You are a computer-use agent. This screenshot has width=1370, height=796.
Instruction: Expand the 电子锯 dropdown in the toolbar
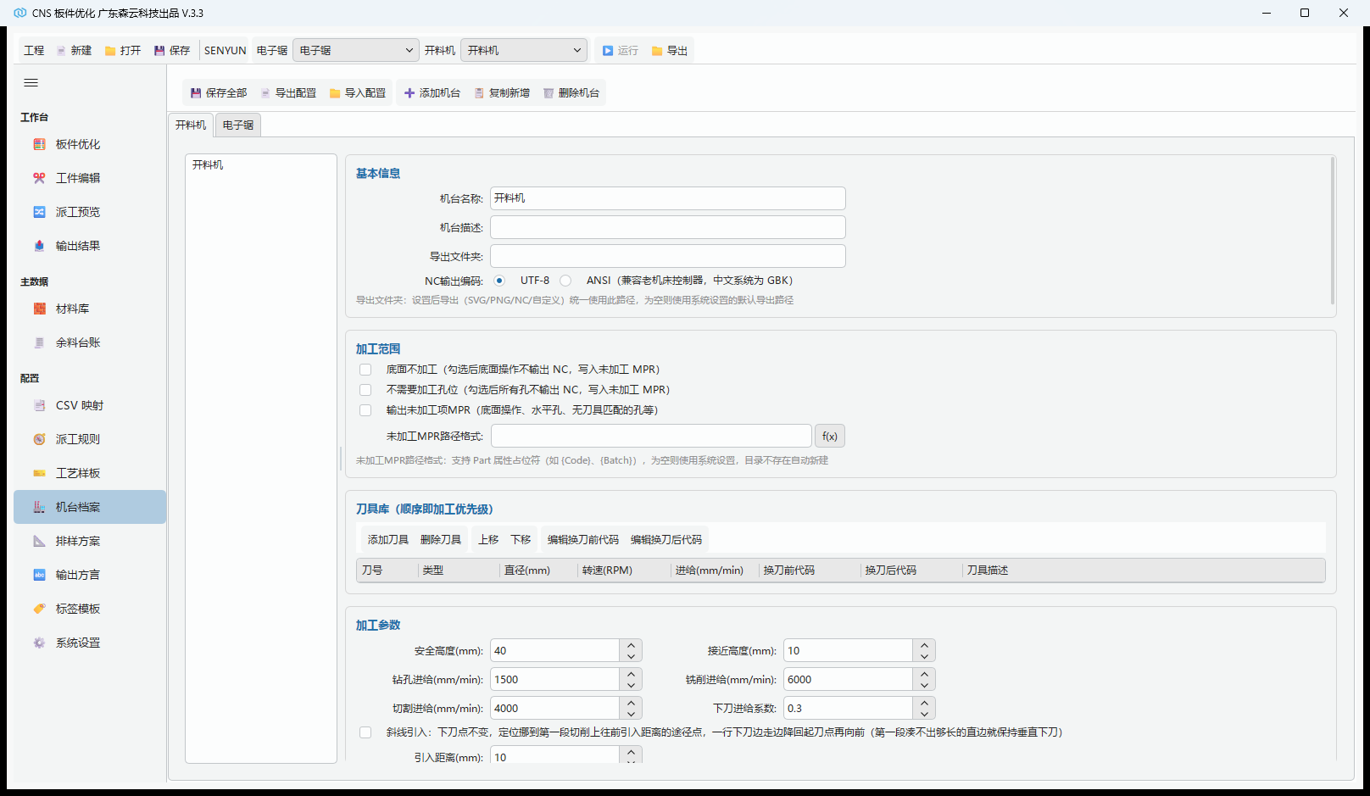(356, 51)
